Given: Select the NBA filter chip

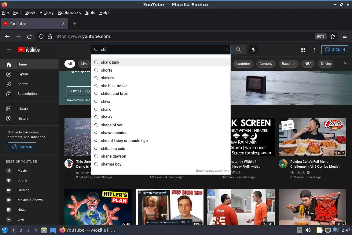Looking at the screenshot, I should click(x=308, y=64).
